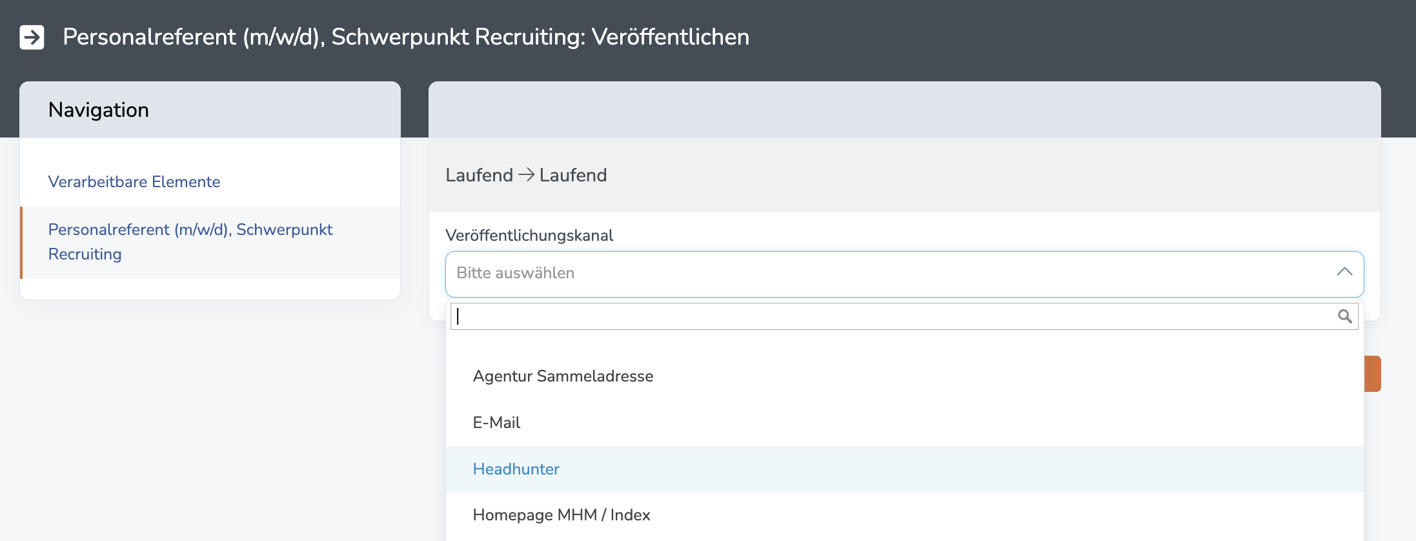This screenshot has width=1416, height=541.
Task: Click the Navigation panel heading
Action: pos(99,110)
